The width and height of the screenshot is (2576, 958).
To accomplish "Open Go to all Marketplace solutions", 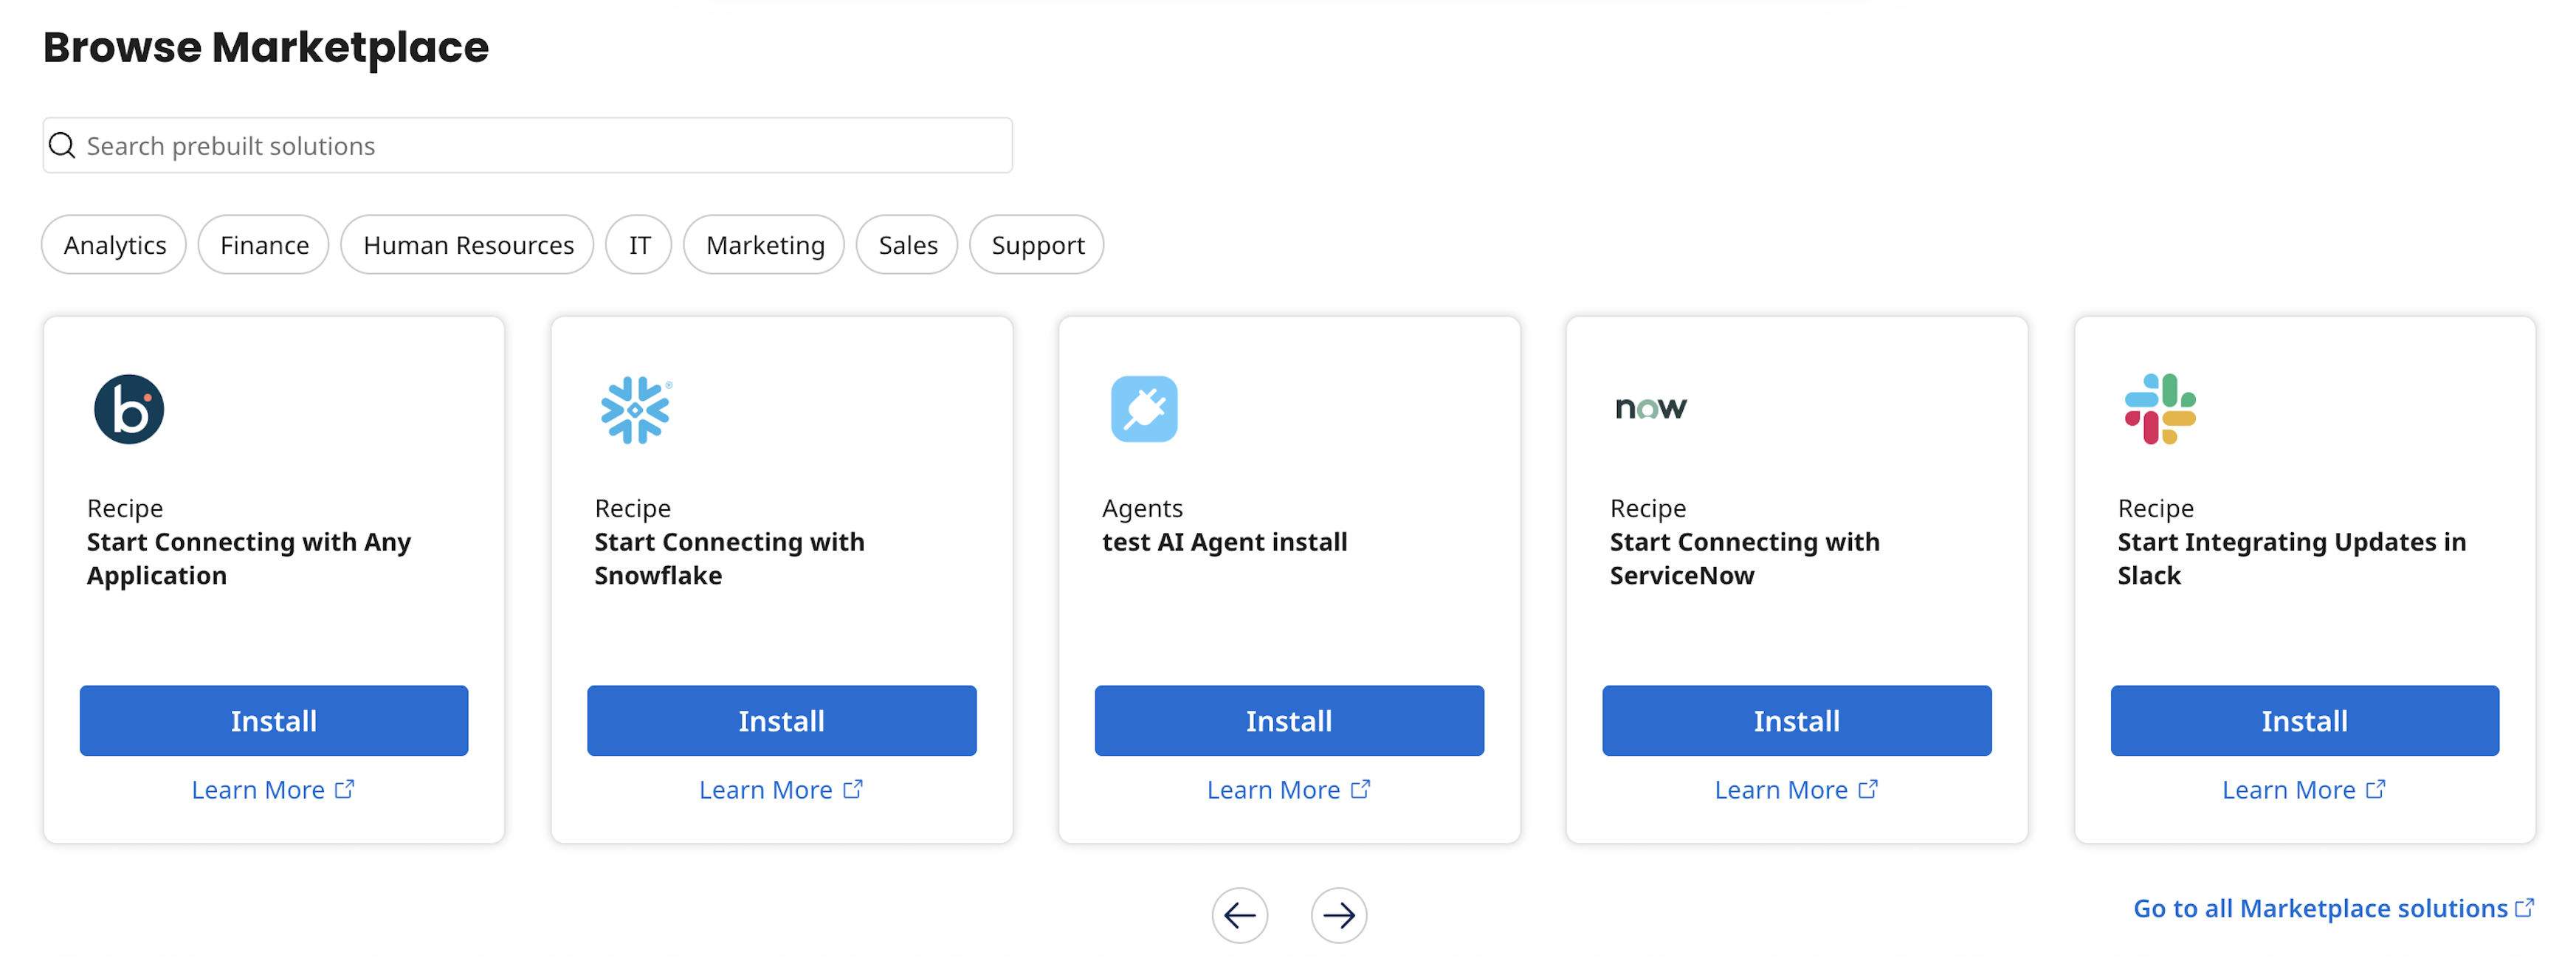I will tap(2332, 908).
